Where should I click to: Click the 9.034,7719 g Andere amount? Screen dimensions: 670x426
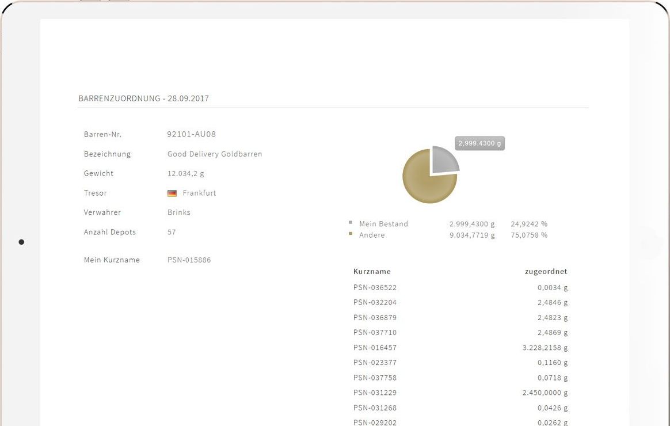pos(472,235)
